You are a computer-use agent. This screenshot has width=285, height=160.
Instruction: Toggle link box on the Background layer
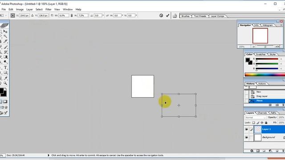coord(251,137)
